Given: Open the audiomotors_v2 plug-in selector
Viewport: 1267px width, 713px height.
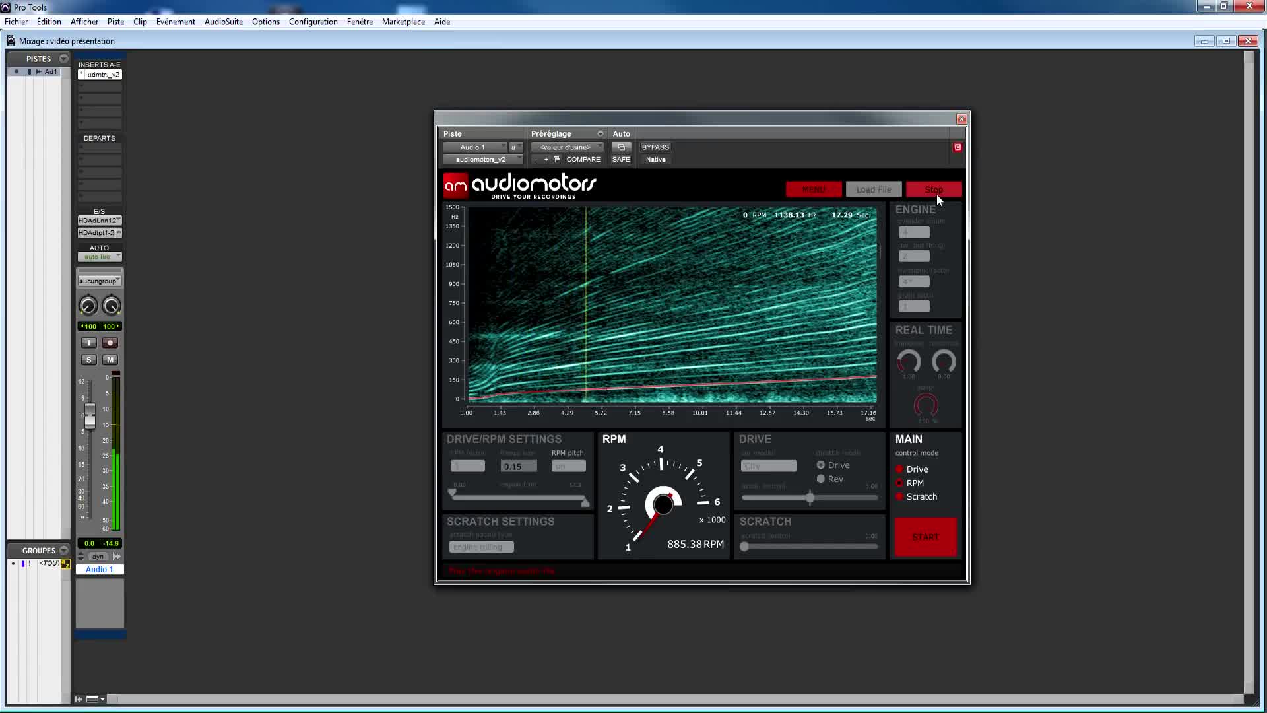Looking at the screenshot, I should [x=482, y=160].
